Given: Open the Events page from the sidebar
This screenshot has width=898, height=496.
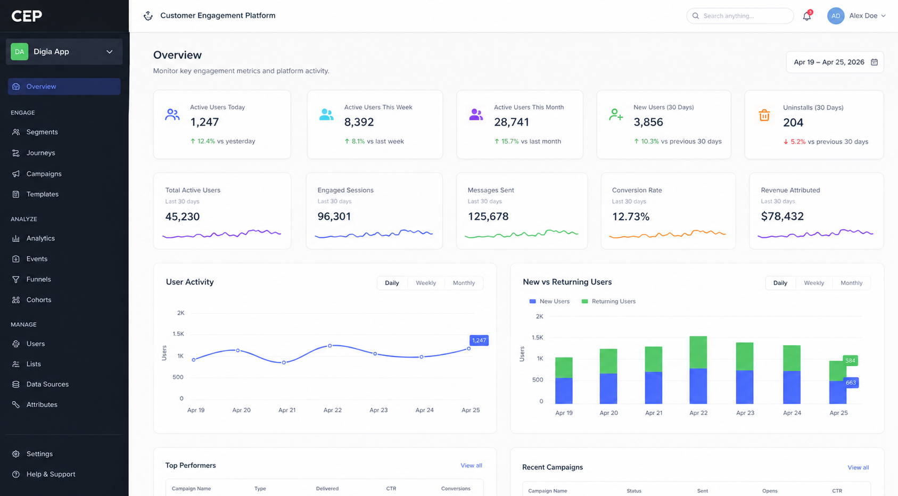Looking at the screenshot, I should (36, 259).
